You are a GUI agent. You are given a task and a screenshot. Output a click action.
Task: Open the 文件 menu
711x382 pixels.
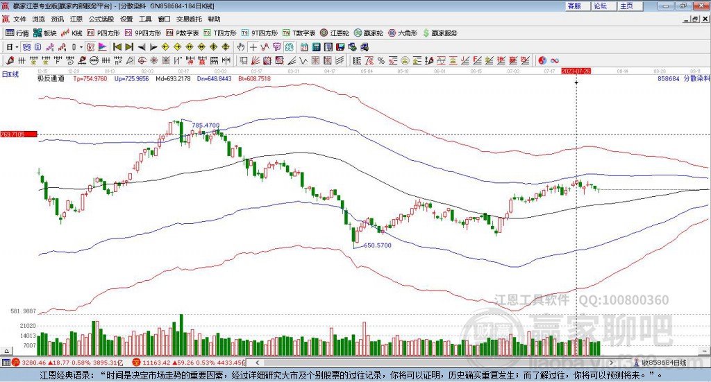point(19,19)
